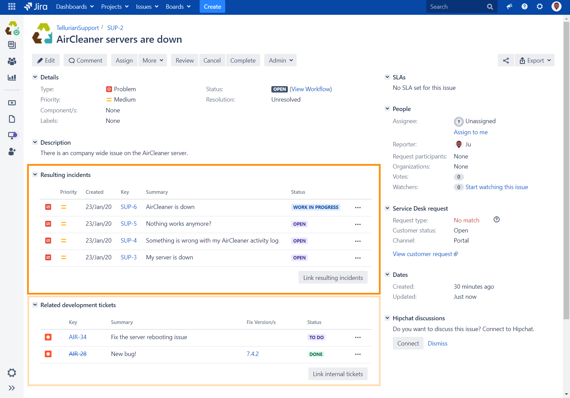This screenshot has height=398, width=570.
Task: Open the More actions dropdown
Action: tap(153, 60)
